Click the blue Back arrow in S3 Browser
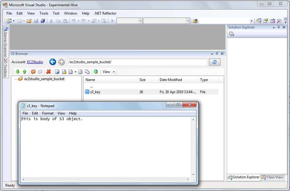This screenshot has height=191, width=290. point(53,62)
